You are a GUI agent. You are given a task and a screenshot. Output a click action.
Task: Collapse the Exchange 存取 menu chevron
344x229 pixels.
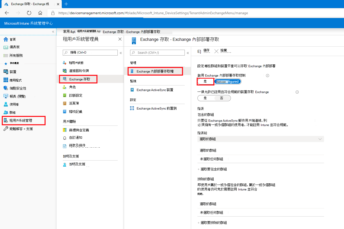[x=188, y=53]
